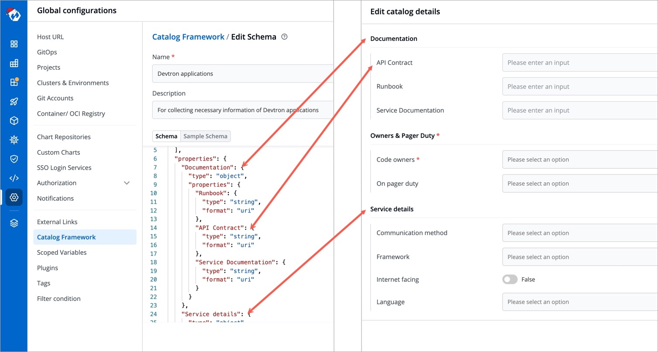Select the Schema tab
This screenshot has height=352, width=658.
166,136
